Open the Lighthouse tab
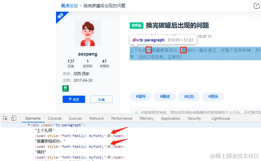This screenshot has width=261, height=161. pos(221,118)
